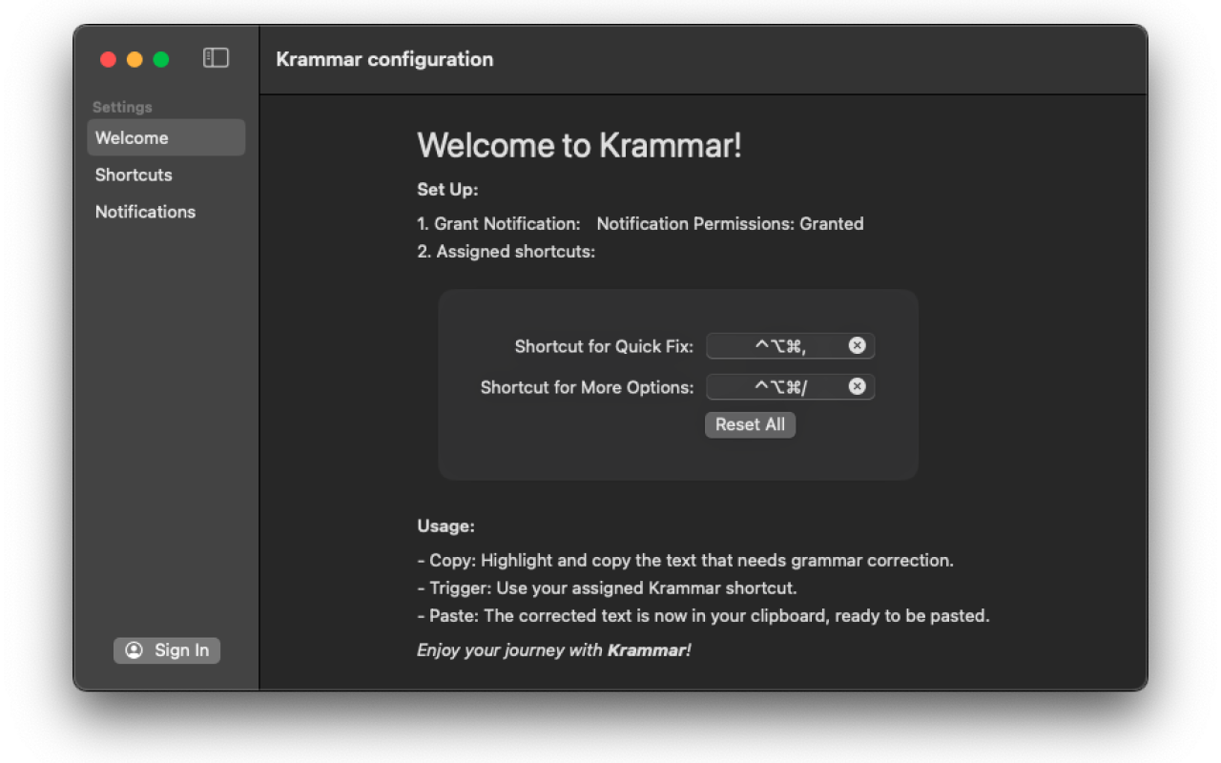This screenshot has height=763, width=1221.
Task: Toggle the sidebar visibility icon
Action: click(216, 58)
